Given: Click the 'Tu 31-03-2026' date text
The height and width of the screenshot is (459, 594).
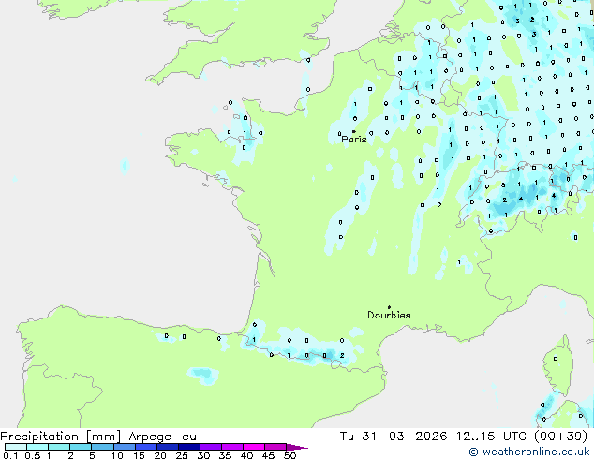Looking at the screenshot, I should 394,436.
